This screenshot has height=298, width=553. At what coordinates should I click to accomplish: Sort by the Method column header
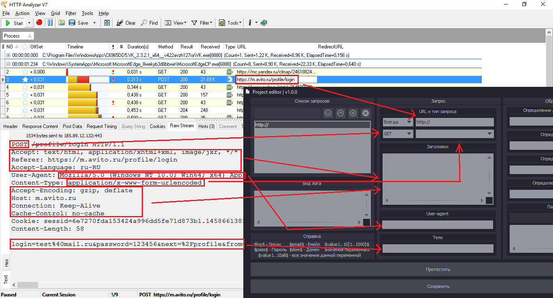point(168,47)
